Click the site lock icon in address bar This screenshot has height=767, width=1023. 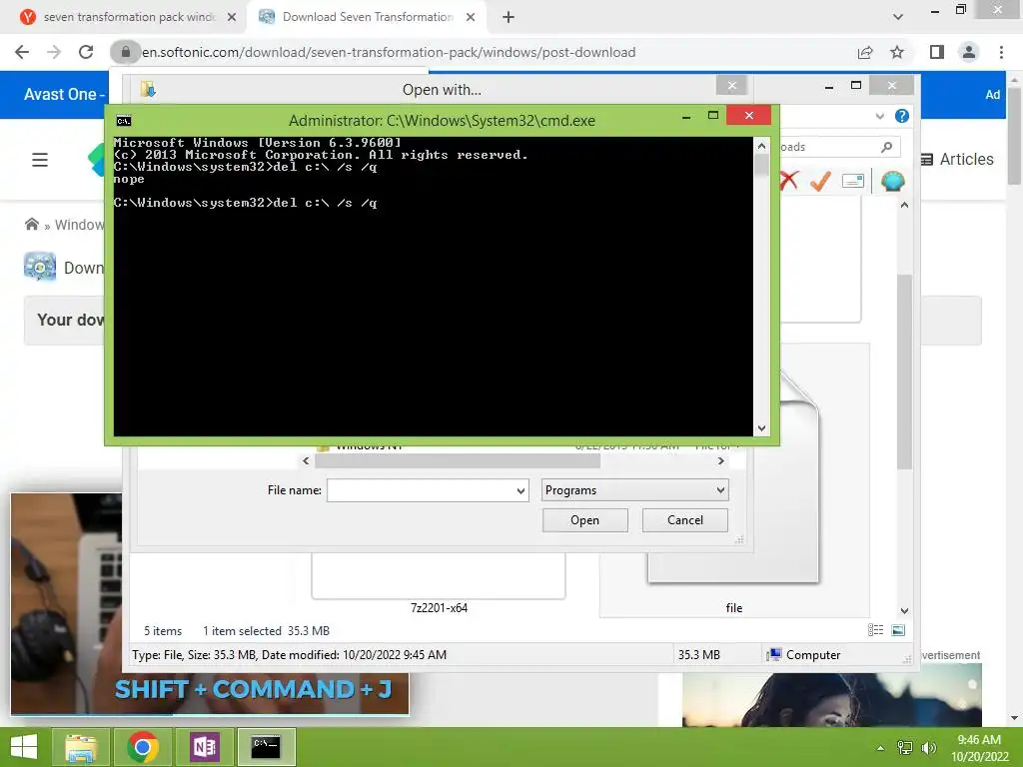click(x=125, y=52)
